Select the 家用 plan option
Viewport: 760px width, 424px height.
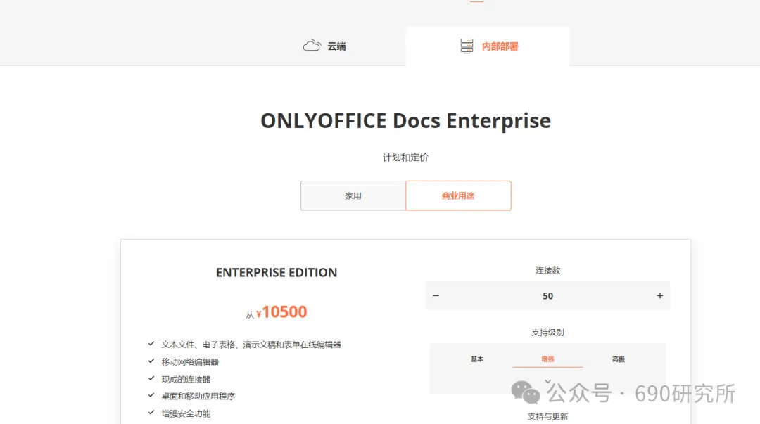coord(353,195)
